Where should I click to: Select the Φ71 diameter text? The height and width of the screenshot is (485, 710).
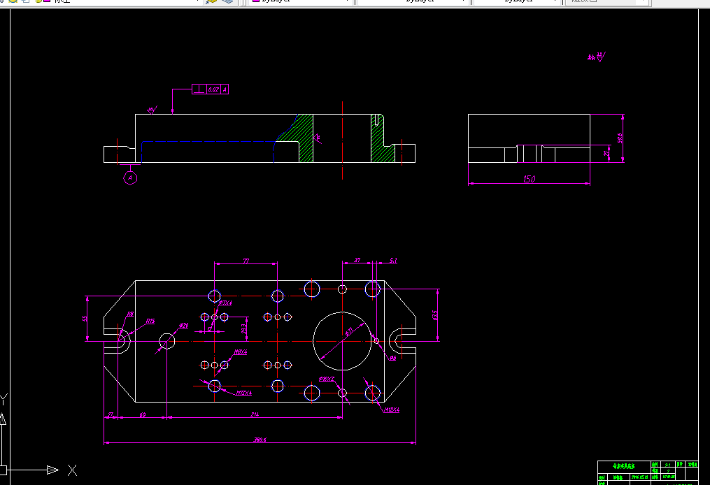tap(348, 332)
